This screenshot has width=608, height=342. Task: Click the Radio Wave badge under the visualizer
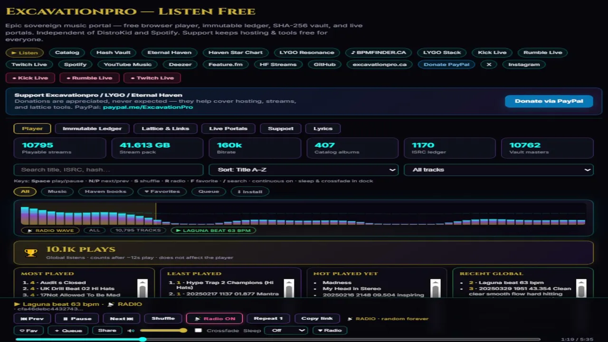tap(50, 230)
